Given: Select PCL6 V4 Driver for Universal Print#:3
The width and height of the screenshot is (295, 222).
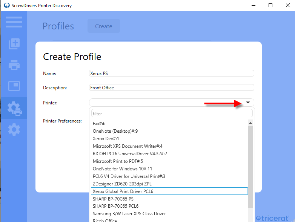Looking at the screenshot, I should tap(169, 176).
